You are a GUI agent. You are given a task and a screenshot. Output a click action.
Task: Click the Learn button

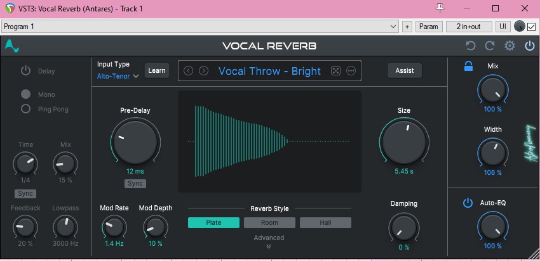[157, 70]
